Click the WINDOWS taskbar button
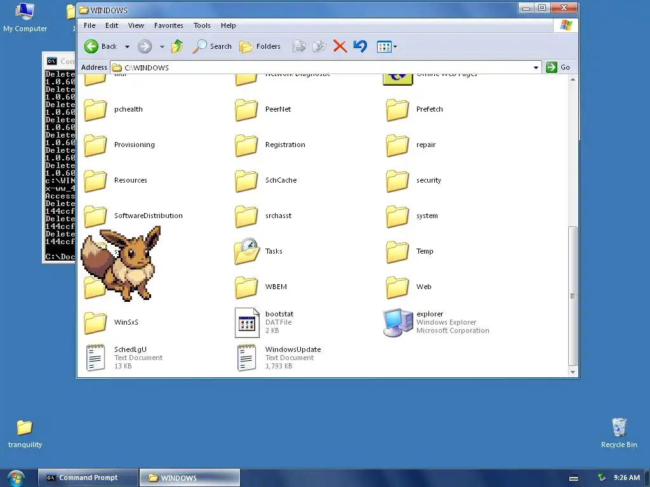This screenshot has height=487, width=650. pyautogui.click(x=189, y=477)
